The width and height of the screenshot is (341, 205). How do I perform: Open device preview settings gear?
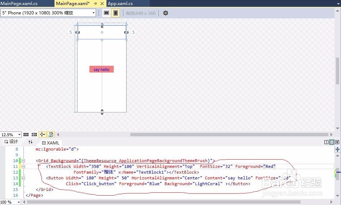tap(166, 13)
